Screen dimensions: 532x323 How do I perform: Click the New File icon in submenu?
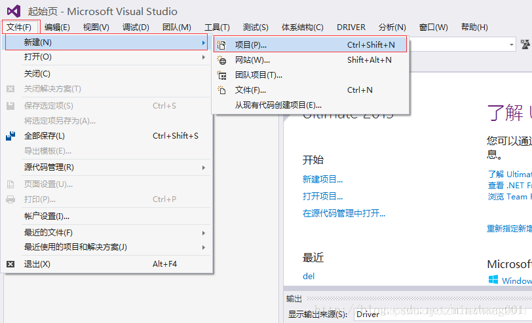click(x=221, y=90)
